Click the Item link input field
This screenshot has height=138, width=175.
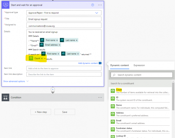pyautogui.click(x=64, y=68)
